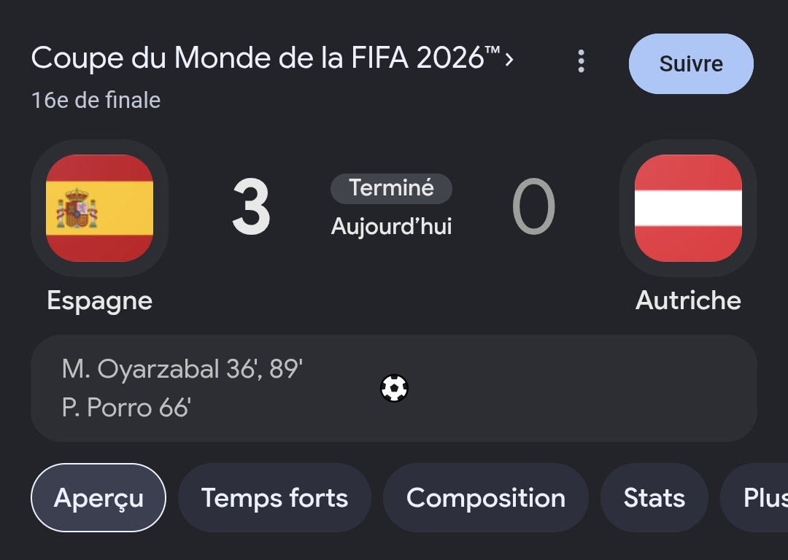Open the three-dot more options menu

(x=581, y=61)
